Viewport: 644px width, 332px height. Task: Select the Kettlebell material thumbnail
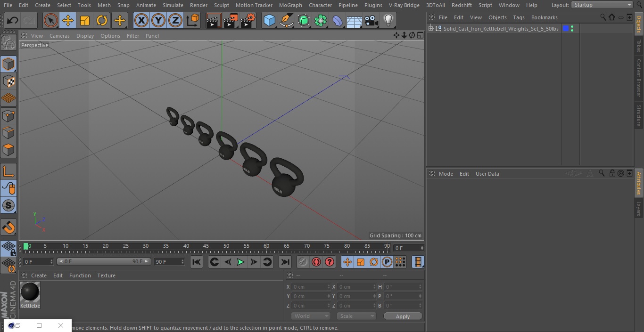tap(30, 292)
